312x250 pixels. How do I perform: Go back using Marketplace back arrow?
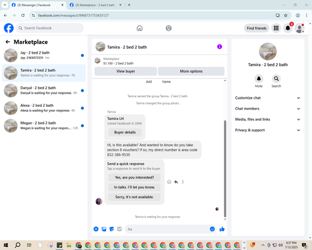pos(7,42)
